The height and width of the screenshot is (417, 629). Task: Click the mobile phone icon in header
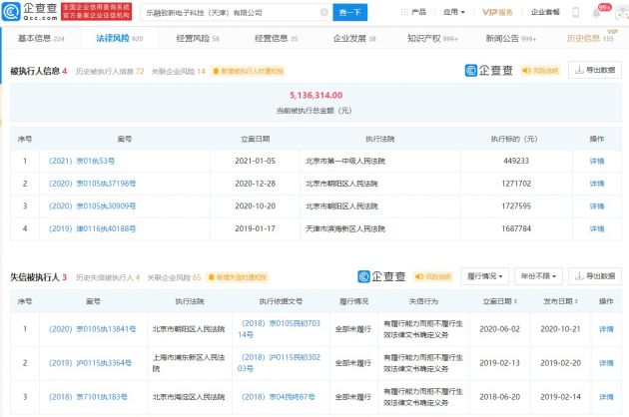pyautogui.click(x=576, y=12)
